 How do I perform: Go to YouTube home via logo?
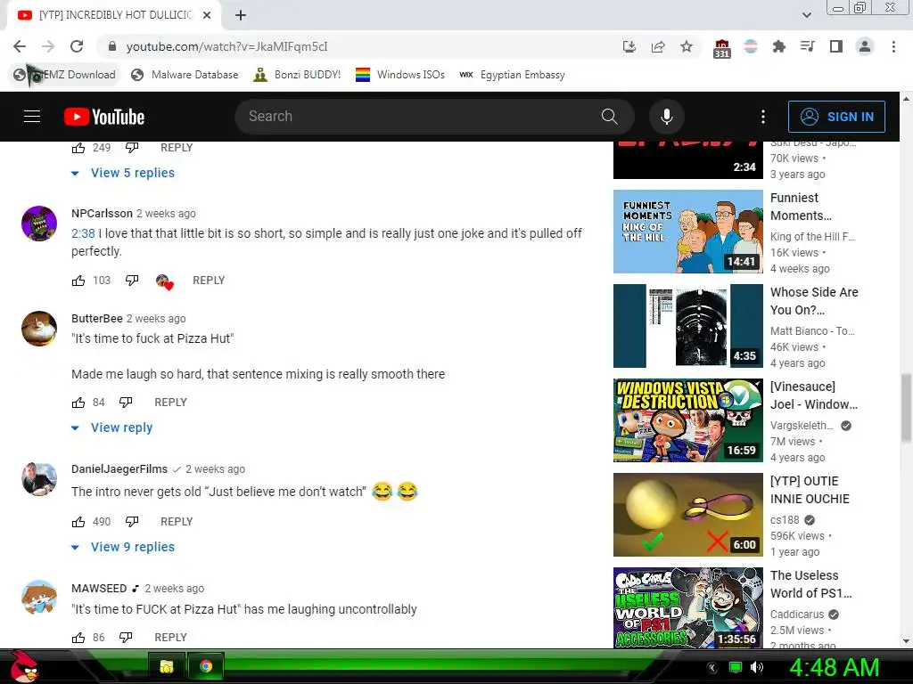[104, 117]
